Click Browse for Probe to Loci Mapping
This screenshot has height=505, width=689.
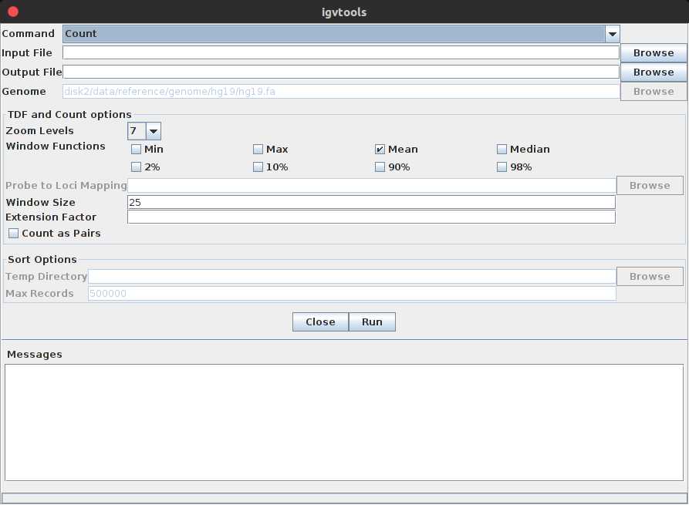(x=650, y=185)
